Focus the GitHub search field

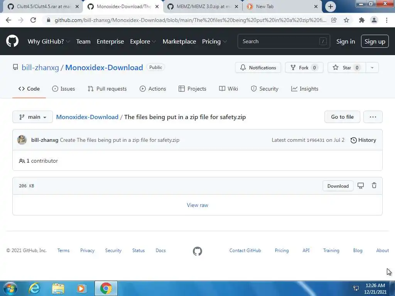point(284,41)
